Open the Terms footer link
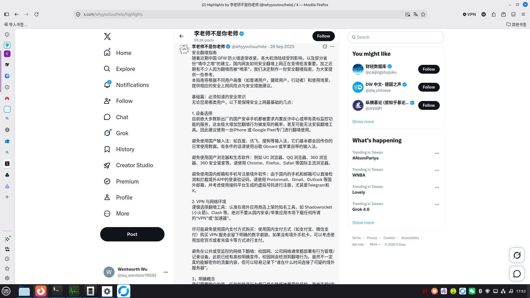Image resolution: width=530 pixels, height=298 pixels. (x=356, y=238)
